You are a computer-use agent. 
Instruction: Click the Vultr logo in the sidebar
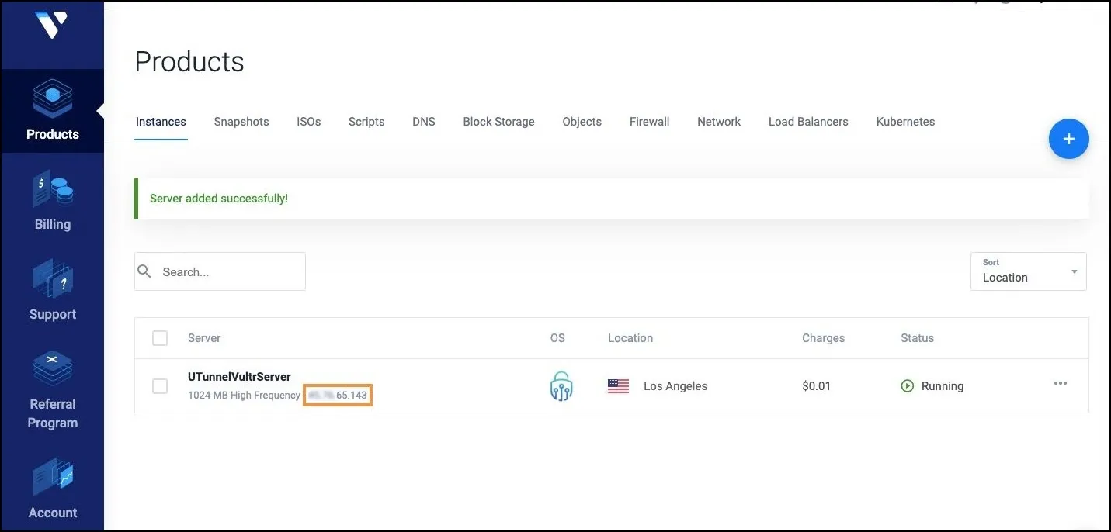coord(52,23)
